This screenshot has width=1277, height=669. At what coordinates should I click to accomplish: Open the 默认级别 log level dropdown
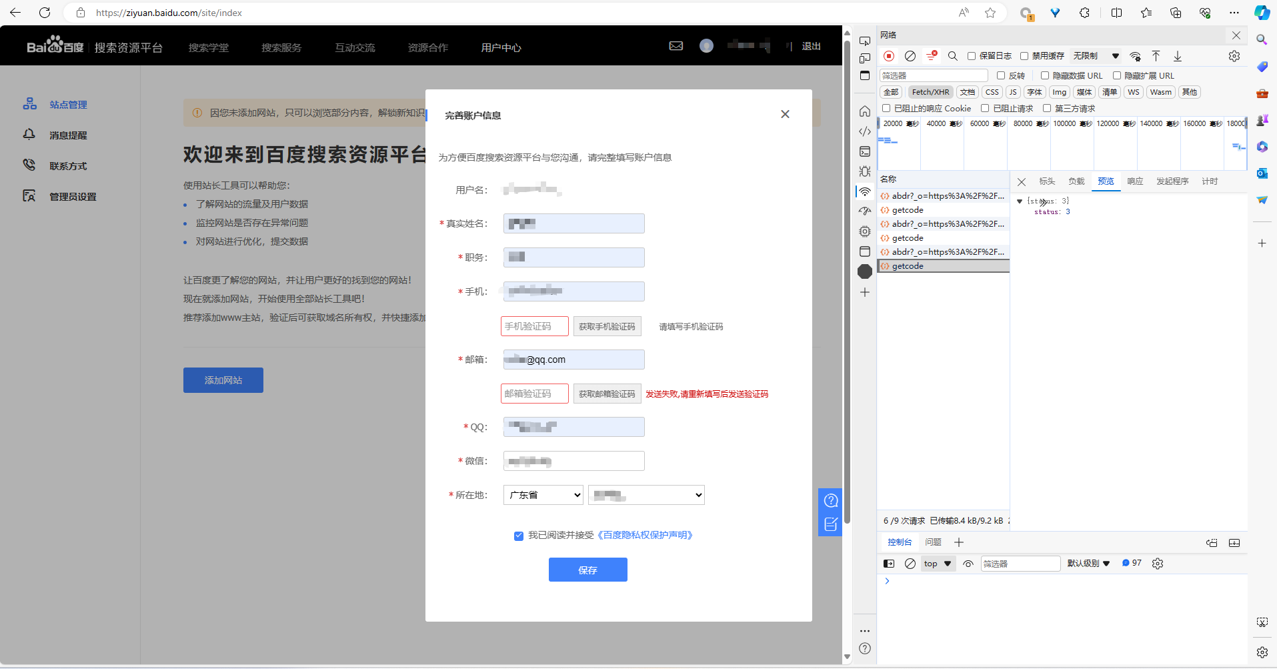[1088, 564]
